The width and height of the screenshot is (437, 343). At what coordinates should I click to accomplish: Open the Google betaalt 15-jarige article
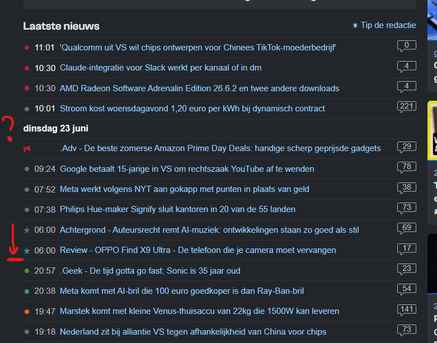pyautogui.click(x=187, y=169)
